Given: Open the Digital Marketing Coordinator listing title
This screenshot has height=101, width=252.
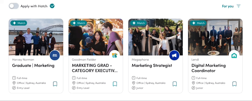Looking at the screenshot, I should pyautogui.click(x=209, y=68).
